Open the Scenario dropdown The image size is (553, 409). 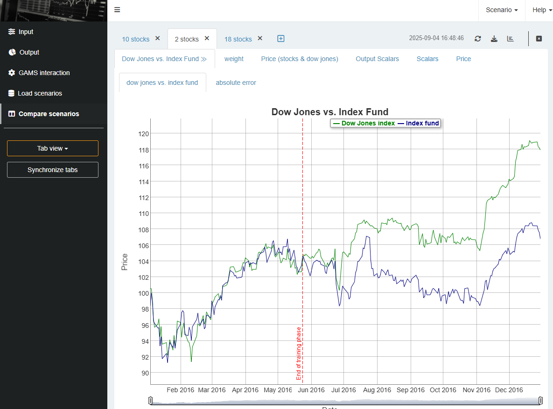(x=501, y=9)
